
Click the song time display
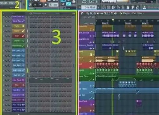tap(90, 2)
